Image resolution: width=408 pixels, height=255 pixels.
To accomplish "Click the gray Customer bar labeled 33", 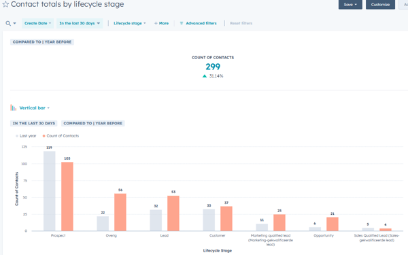I will tap(209, 220).
